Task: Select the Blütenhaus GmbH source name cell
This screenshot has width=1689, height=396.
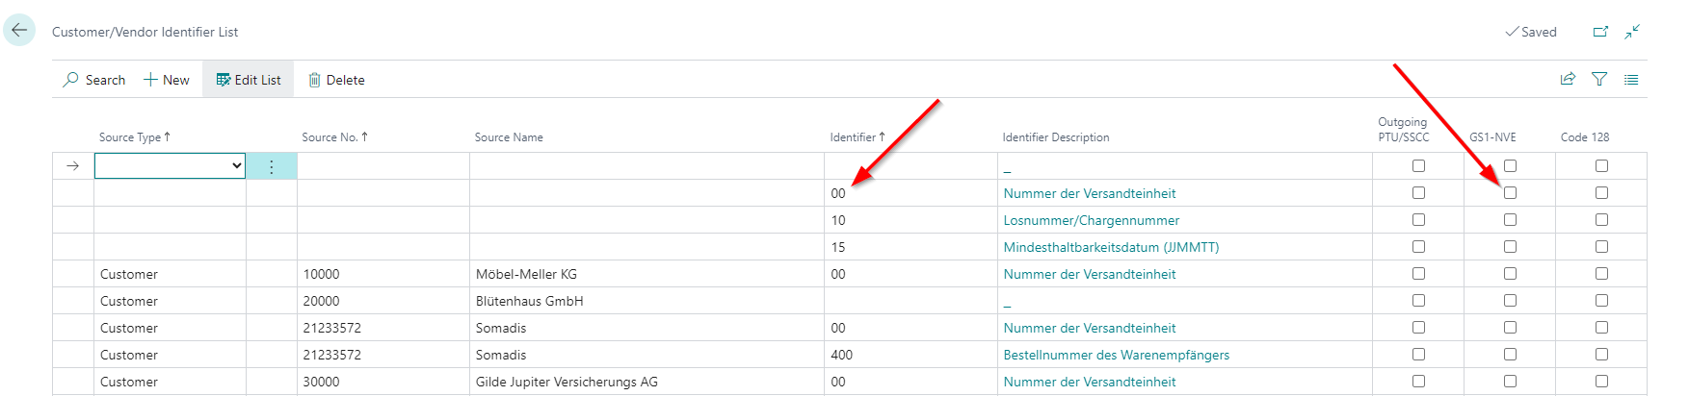Action: (x=529, y=301)
